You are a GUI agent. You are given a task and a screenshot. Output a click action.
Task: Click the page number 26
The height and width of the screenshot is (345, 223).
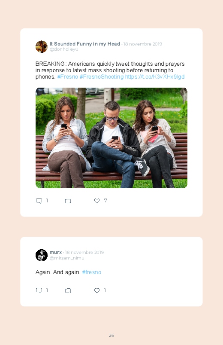point(111,335)
